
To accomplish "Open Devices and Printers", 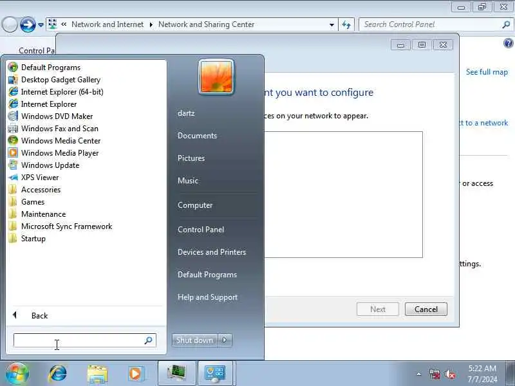I will tap(212, 252).
